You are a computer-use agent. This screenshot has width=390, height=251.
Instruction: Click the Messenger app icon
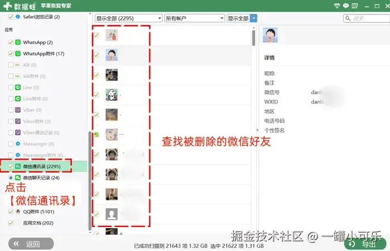[18, 144]
